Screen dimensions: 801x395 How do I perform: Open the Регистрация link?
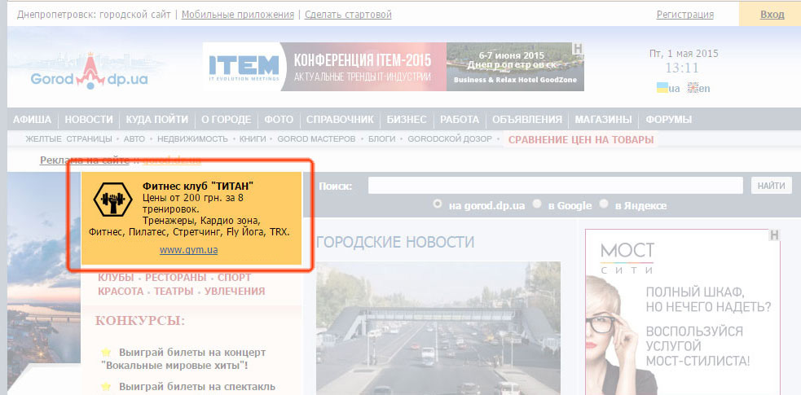(684, 15)
